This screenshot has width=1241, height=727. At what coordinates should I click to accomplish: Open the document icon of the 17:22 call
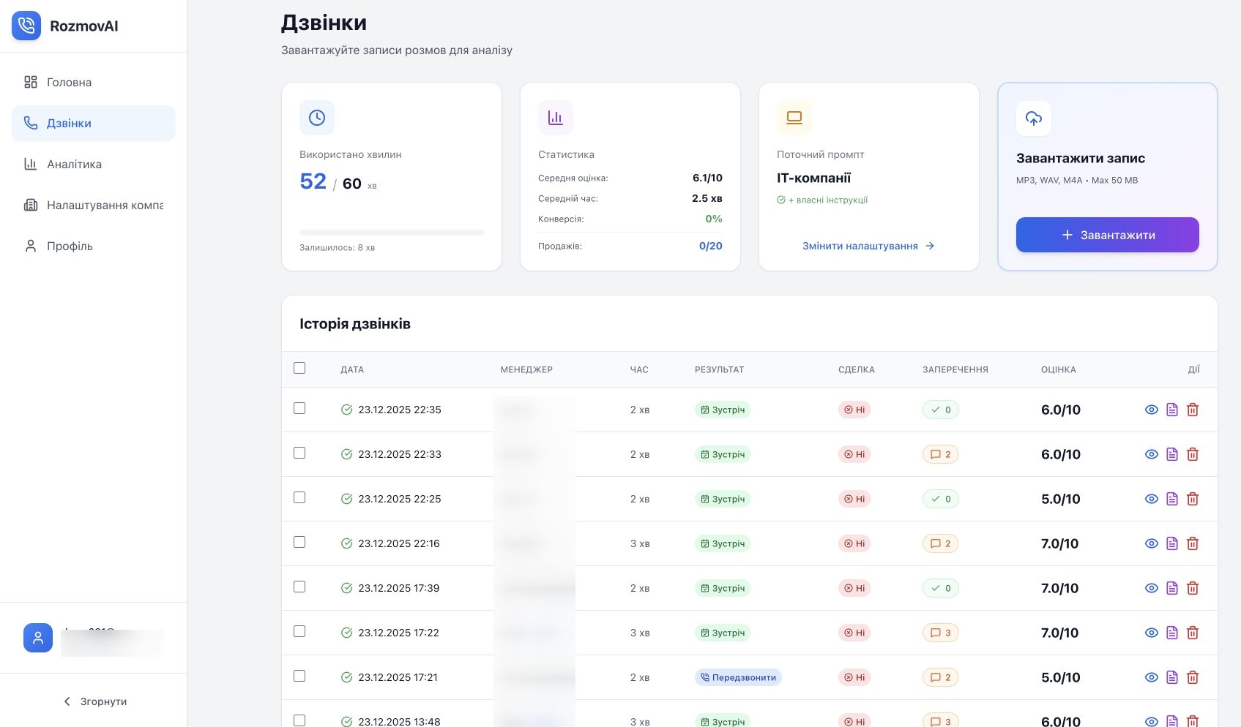[x=1172, y=633]
